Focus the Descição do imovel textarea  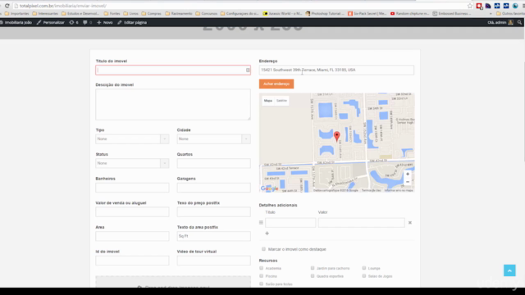(173, 104)
